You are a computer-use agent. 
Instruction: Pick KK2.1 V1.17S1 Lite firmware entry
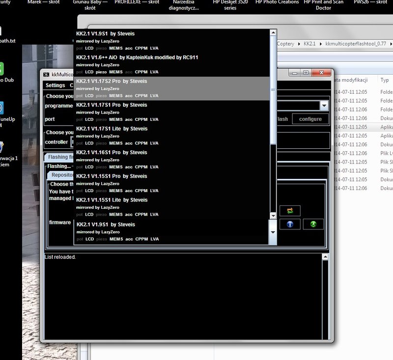171,136
